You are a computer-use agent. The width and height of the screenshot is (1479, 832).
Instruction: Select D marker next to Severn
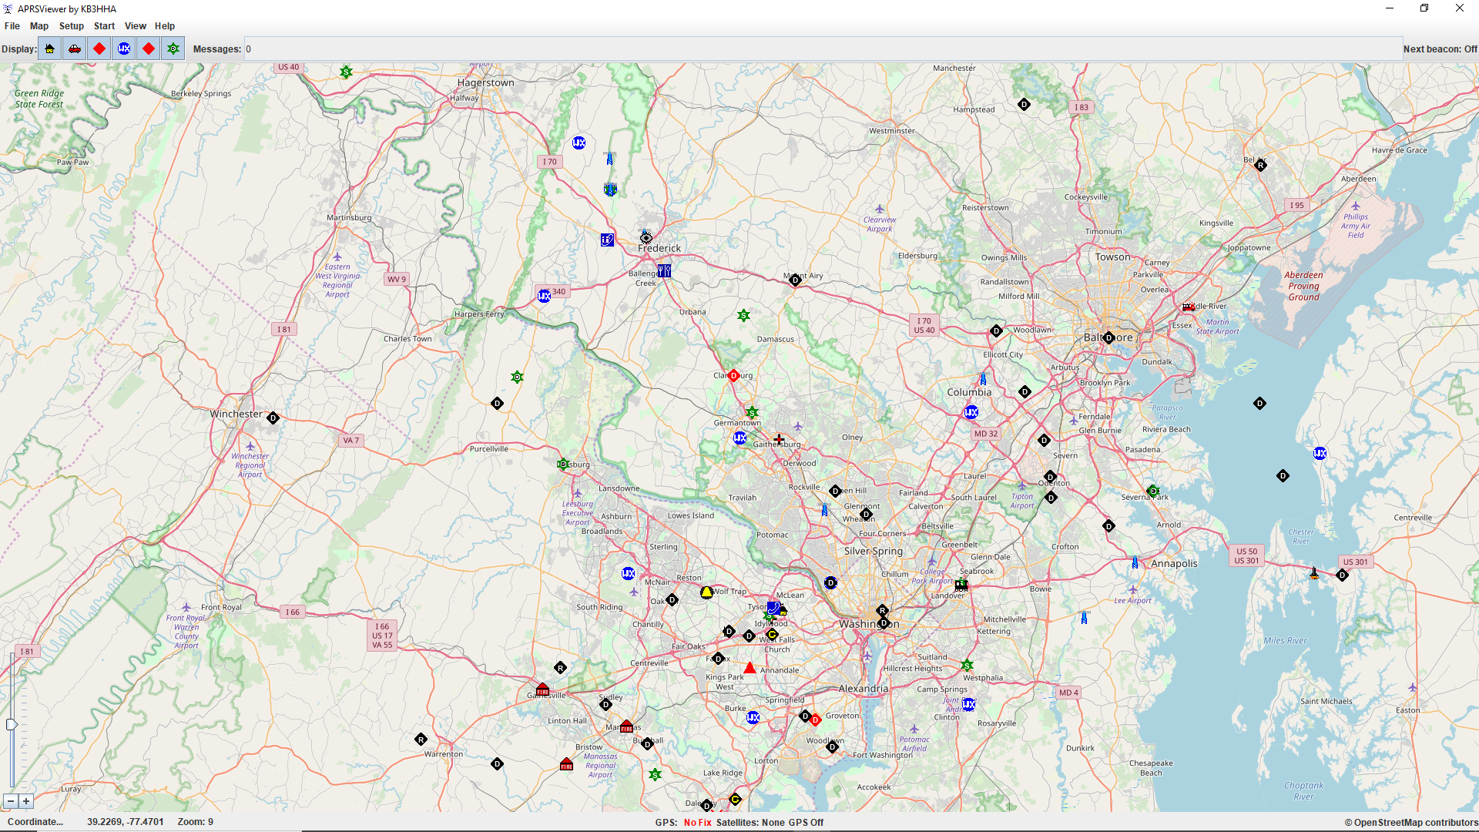[x=1044, y=441]
